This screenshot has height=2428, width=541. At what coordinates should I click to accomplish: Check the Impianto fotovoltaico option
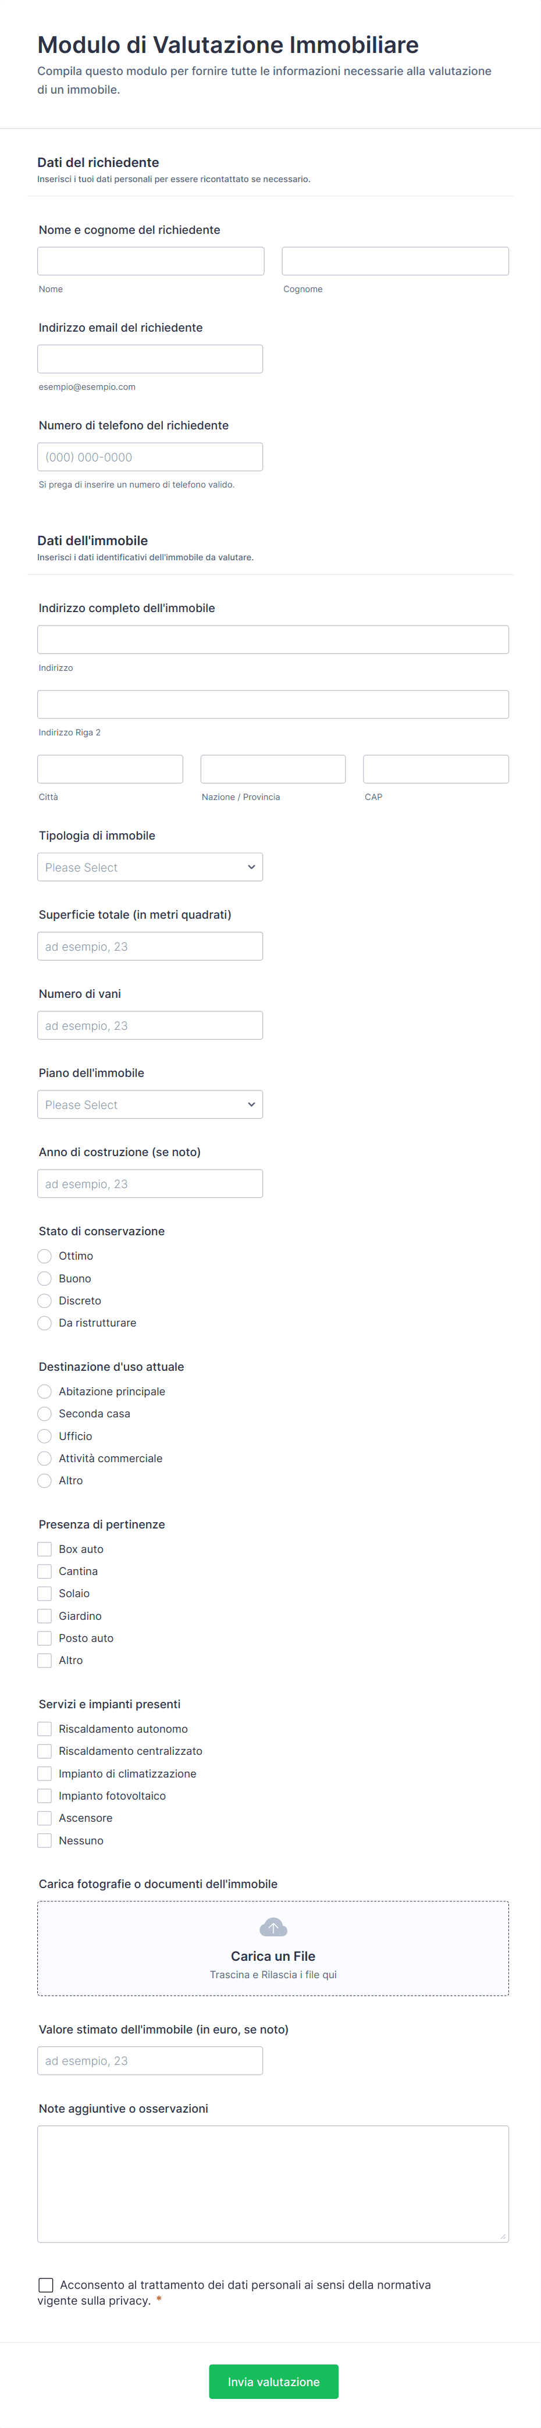(44, 1796)
